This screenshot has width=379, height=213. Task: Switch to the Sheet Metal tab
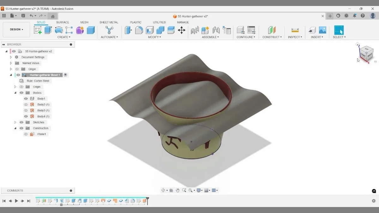[109, 22]
